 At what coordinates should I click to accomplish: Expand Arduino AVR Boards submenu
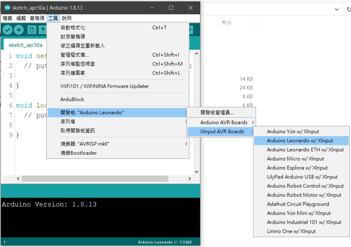tap(221, 123)
